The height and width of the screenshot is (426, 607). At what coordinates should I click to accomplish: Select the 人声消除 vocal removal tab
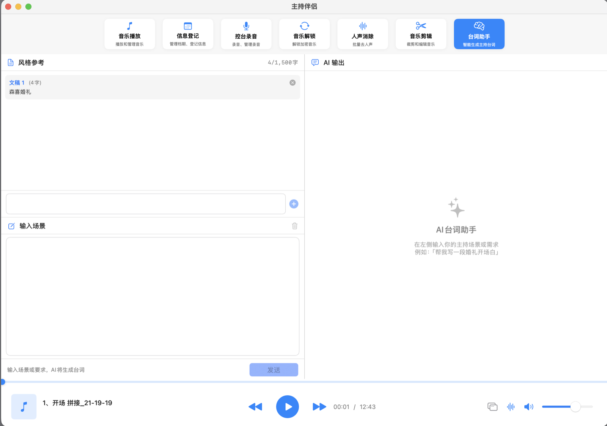[x=363, y=34]
